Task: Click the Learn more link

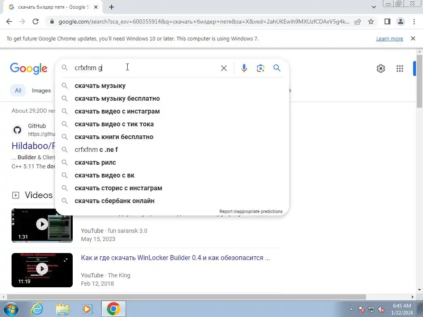Action: pyautogui.click(x=390, y=38)
